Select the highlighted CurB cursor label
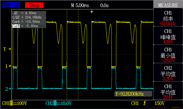183x109 pixels. tap(16, 26)
